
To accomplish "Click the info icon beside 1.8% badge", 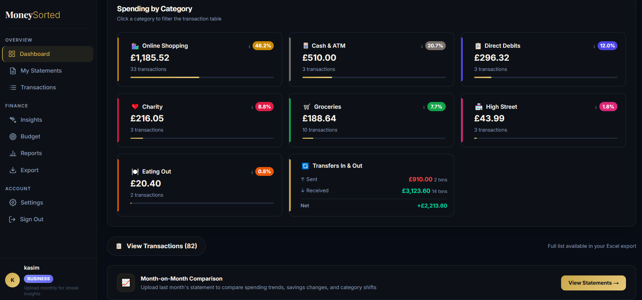I will pyautogui.click(x=596, y=107).
